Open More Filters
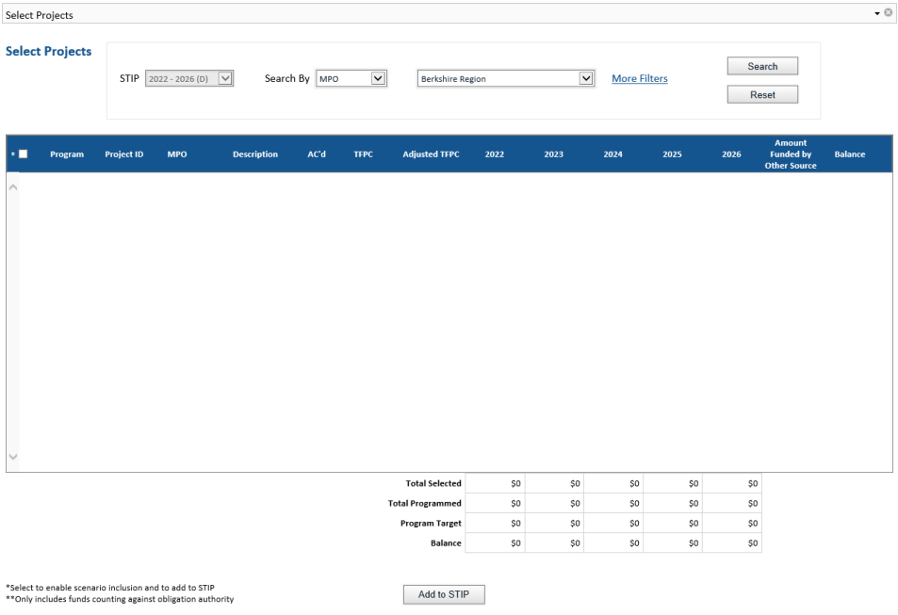Viewport: 898px width, 615px height. pyautogui.click(x=639, y=78)
